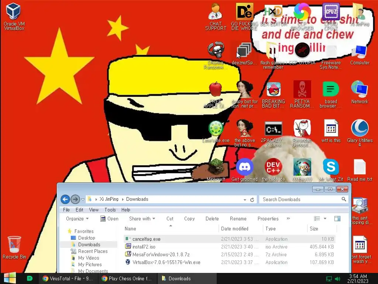
Task: Open the File menu
Action: (x=66, y=210)
